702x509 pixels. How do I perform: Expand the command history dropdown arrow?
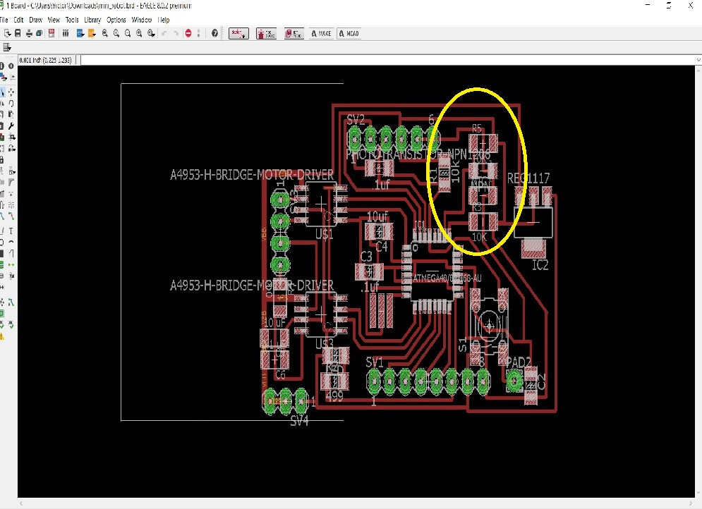pyautogui.click(x=698, y=60)
